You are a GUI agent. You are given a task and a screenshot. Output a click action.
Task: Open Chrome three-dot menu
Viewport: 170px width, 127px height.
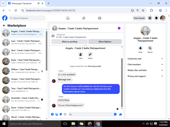[x=166, y=10]
